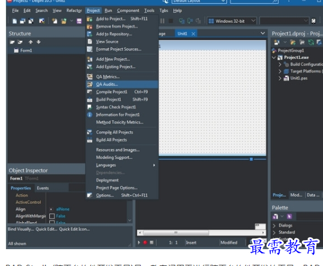Click the red macro Record button
The width and height of the screenshot is (323, 266).
click(145, 243)
